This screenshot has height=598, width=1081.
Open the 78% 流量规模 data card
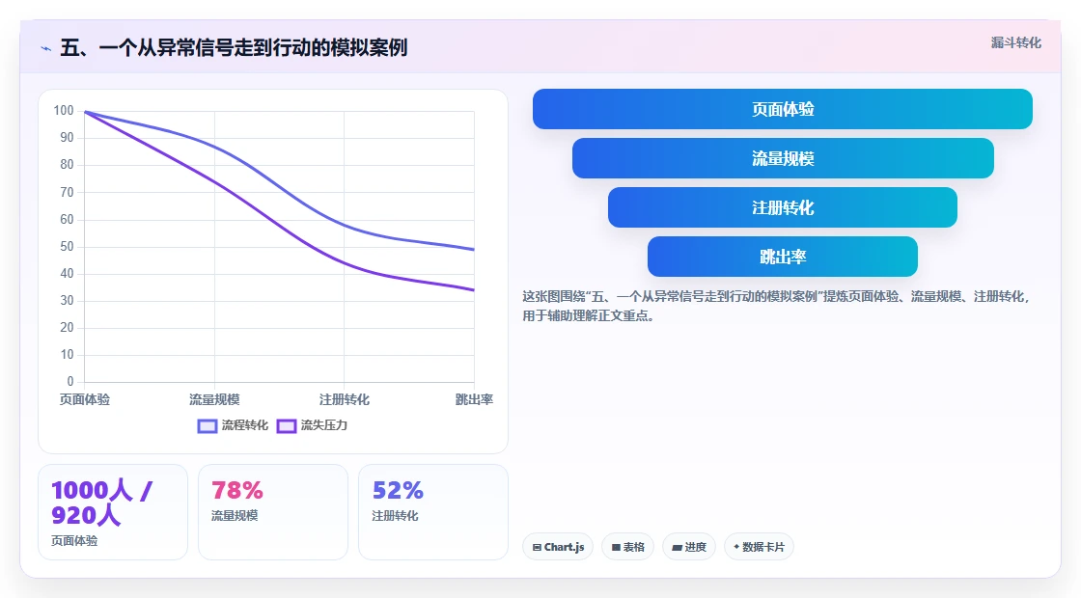pyautogui.click(x=273, y=512)
